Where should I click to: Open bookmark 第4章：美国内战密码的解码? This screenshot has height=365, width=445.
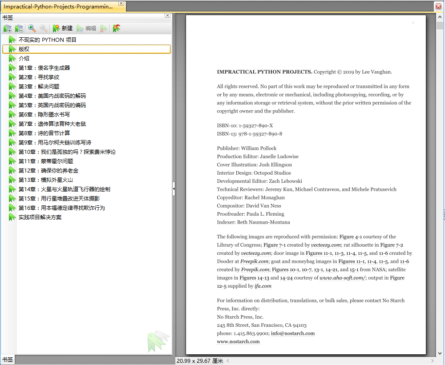52,96
